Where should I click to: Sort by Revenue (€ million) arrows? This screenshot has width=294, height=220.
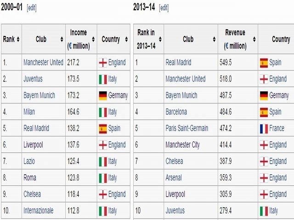coord(254,39)
